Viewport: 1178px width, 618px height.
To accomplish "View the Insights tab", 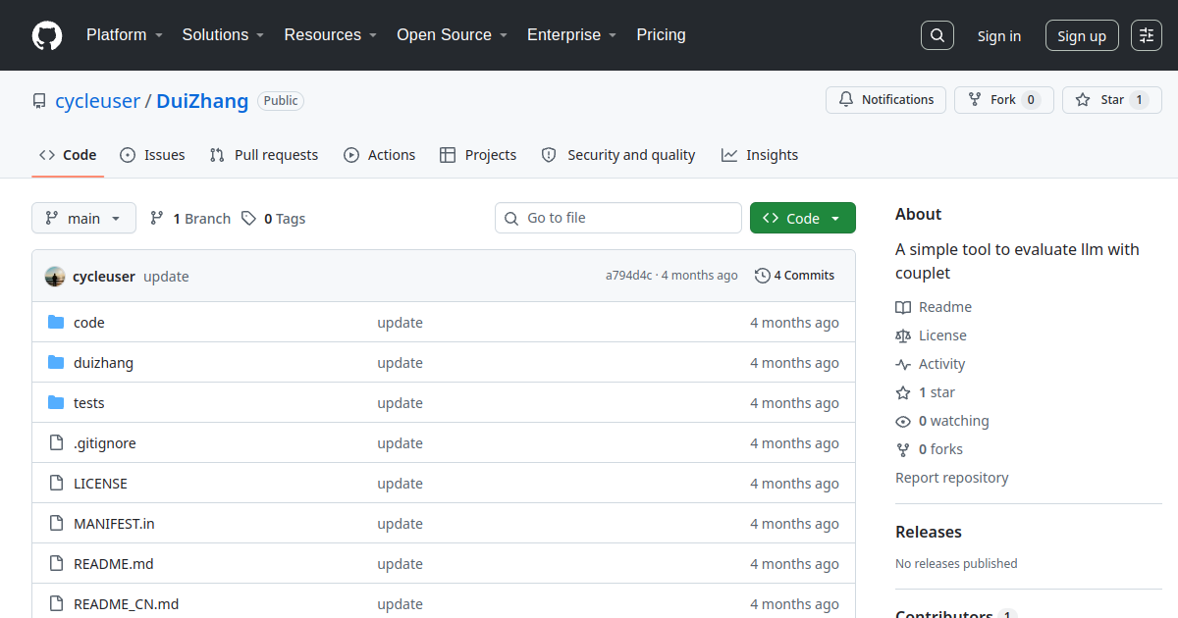I will click(760, 155).
